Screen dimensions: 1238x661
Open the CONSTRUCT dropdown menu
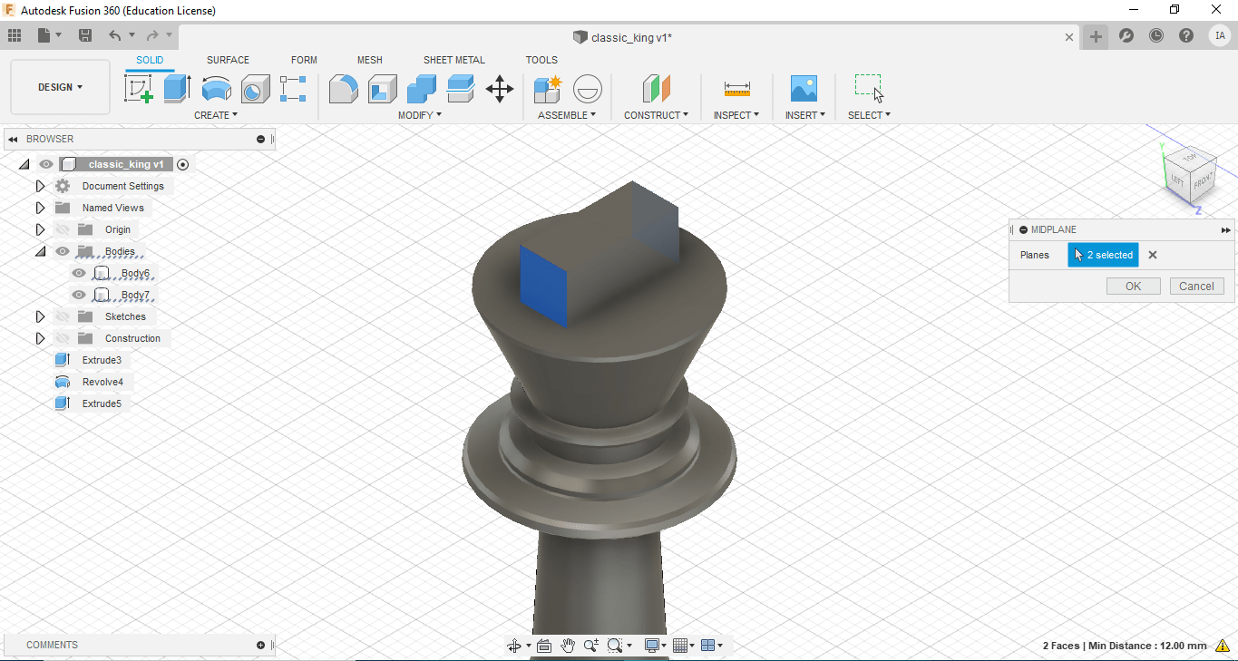(656, 115)
